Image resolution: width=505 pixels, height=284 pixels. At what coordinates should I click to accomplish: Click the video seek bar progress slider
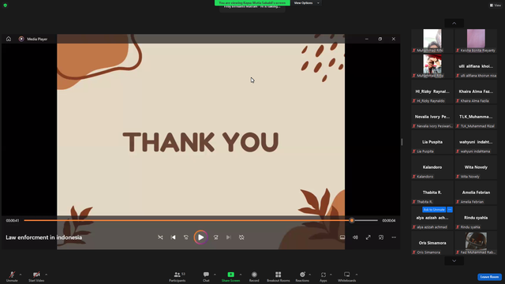tap(201, 221)
